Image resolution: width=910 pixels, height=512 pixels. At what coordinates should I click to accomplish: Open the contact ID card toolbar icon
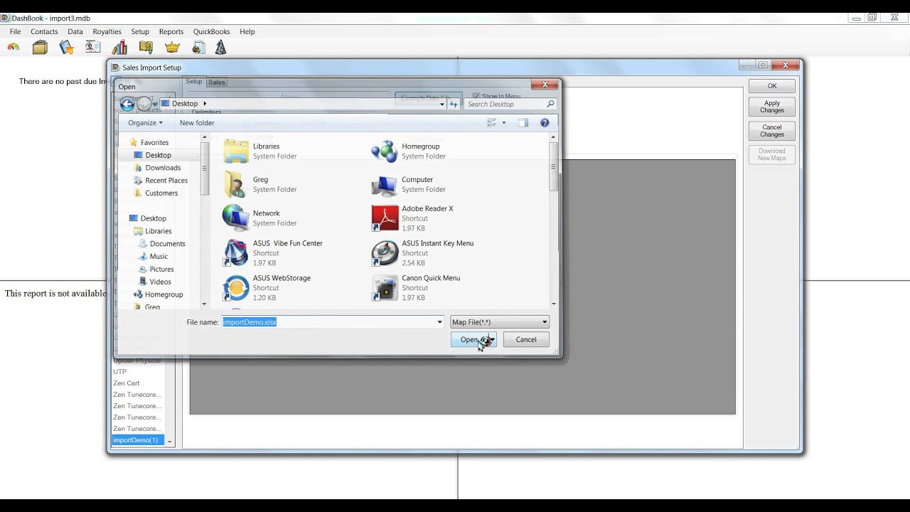(93, 48)
